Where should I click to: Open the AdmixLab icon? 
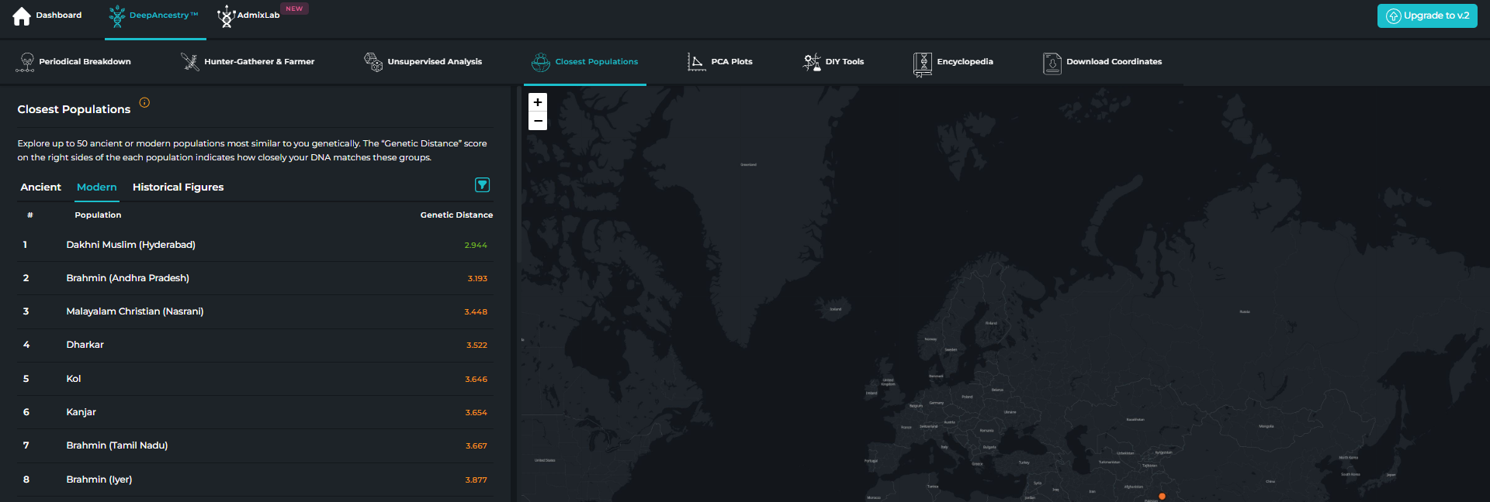(x=226, y=16)
